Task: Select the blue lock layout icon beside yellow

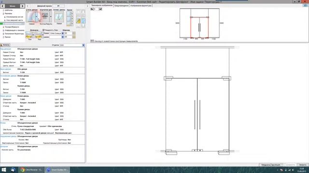Action: pyautogui.click(x=84, y=21)
